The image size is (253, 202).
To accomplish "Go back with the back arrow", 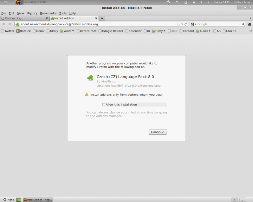I will tap(4, 24).
